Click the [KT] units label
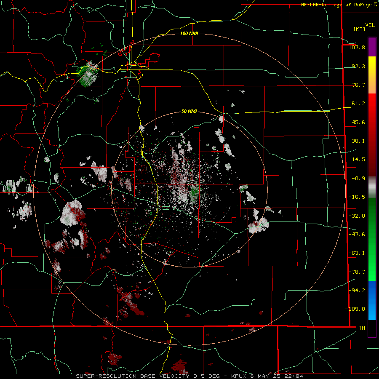Screen dimensions: 379x379 coord(360,29)
